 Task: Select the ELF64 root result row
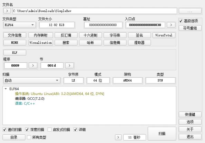point(14,89)
